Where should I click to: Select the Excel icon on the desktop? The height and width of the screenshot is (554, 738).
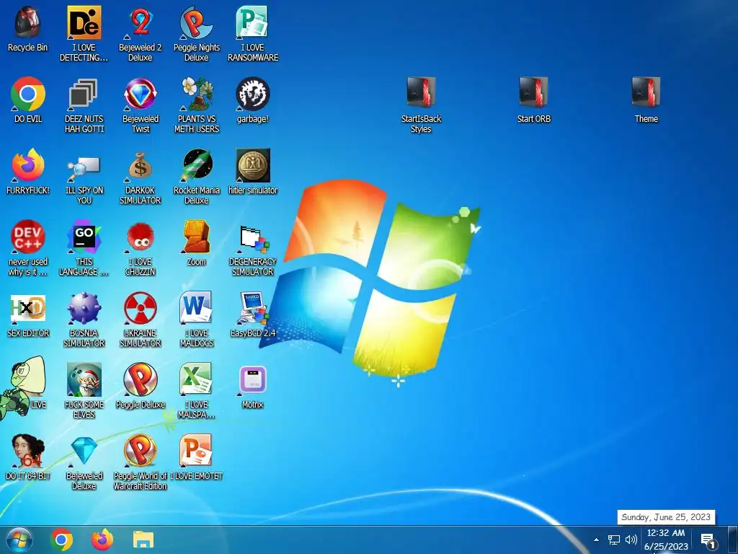tap(196, 379)
